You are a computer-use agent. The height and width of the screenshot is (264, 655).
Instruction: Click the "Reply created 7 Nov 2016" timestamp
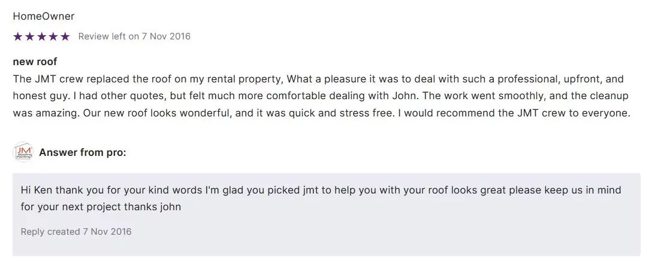point(76,231)
